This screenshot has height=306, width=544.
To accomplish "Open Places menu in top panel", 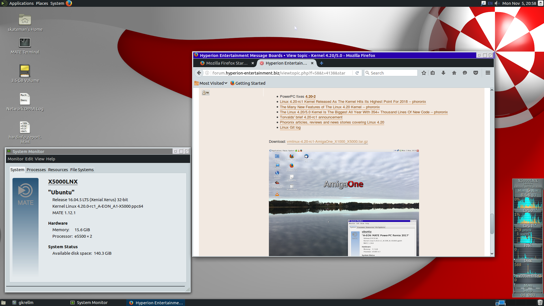I will 42,3.
